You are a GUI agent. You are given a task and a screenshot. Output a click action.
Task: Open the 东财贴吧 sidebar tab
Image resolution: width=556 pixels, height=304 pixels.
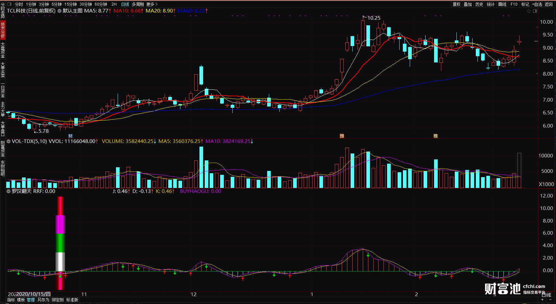3,168
